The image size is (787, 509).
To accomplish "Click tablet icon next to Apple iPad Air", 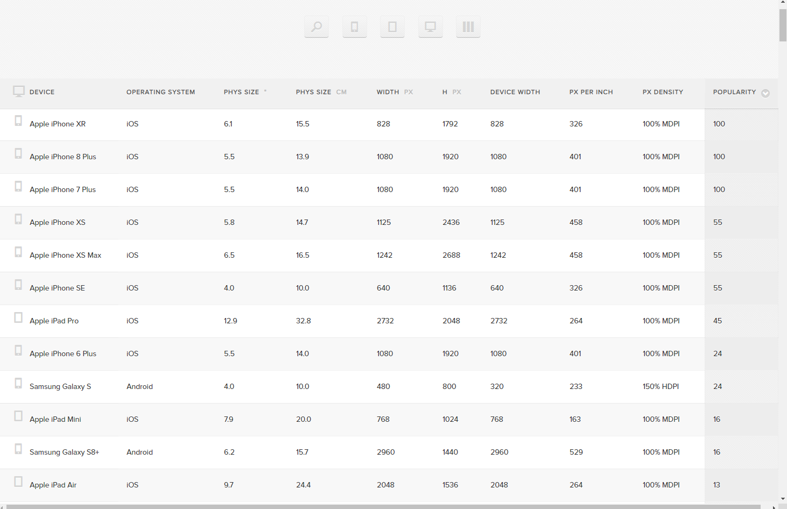I will [x=18, y=482].
